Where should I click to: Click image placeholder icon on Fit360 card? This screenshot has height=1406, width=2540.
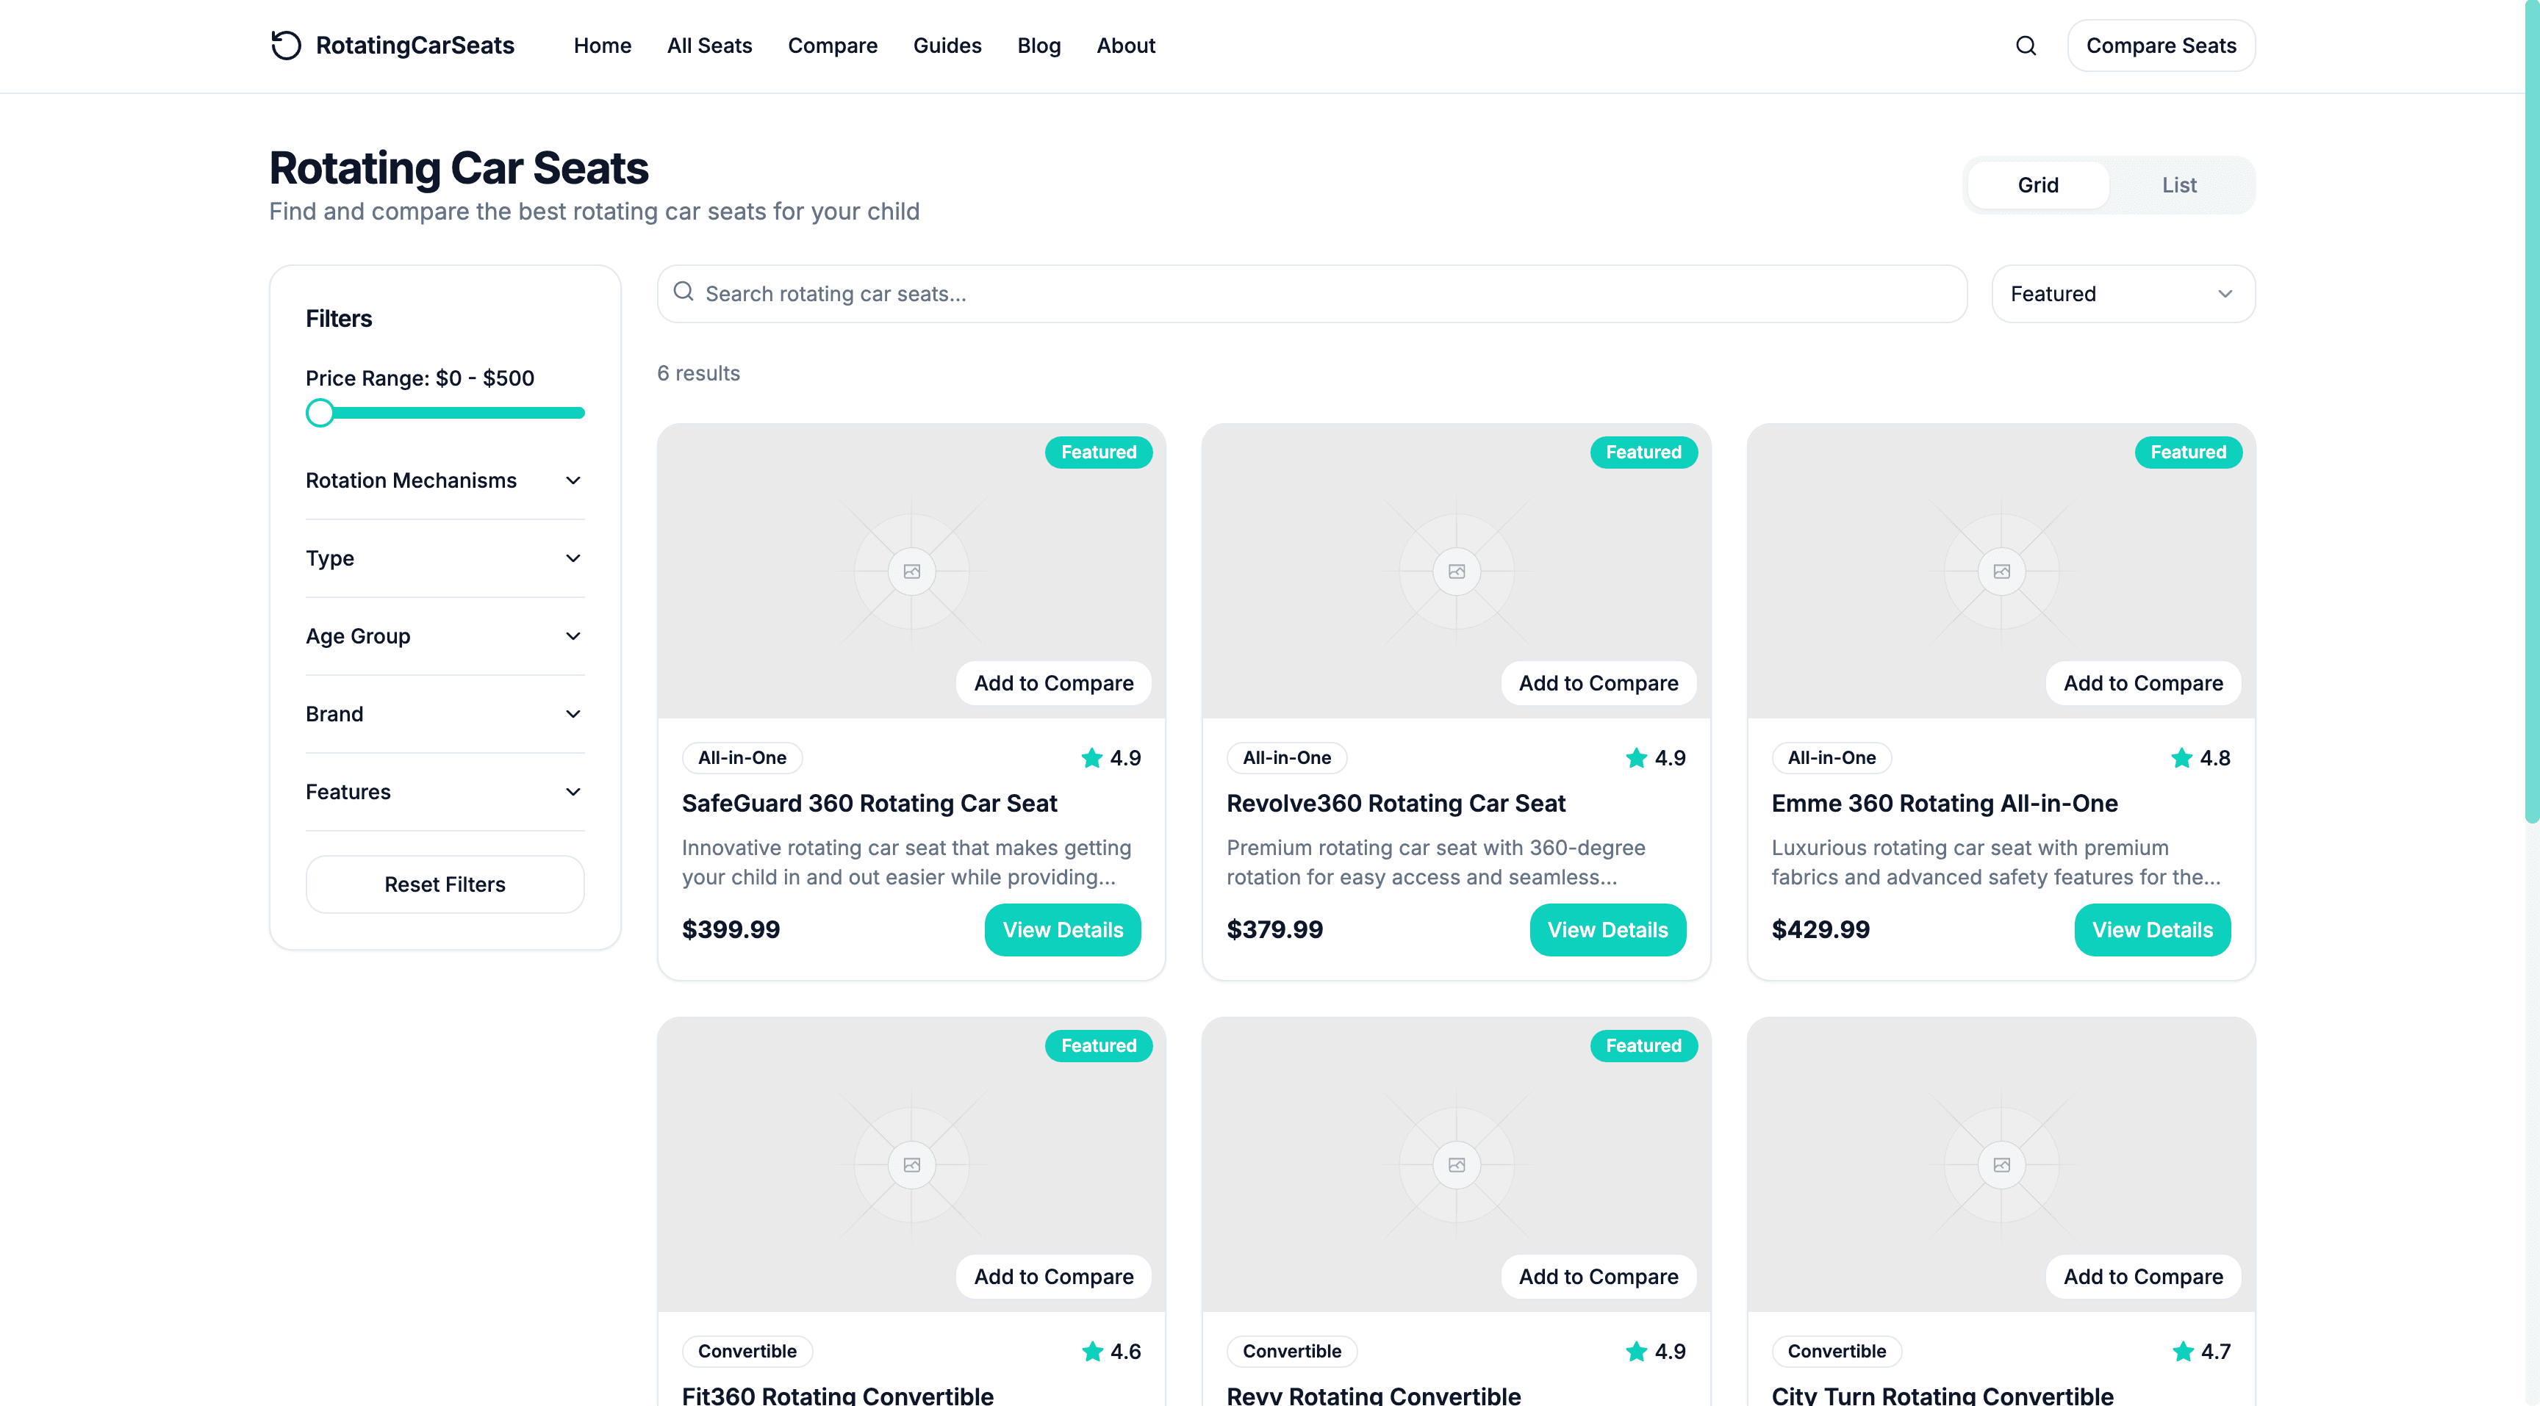[x=911, y=1164]
